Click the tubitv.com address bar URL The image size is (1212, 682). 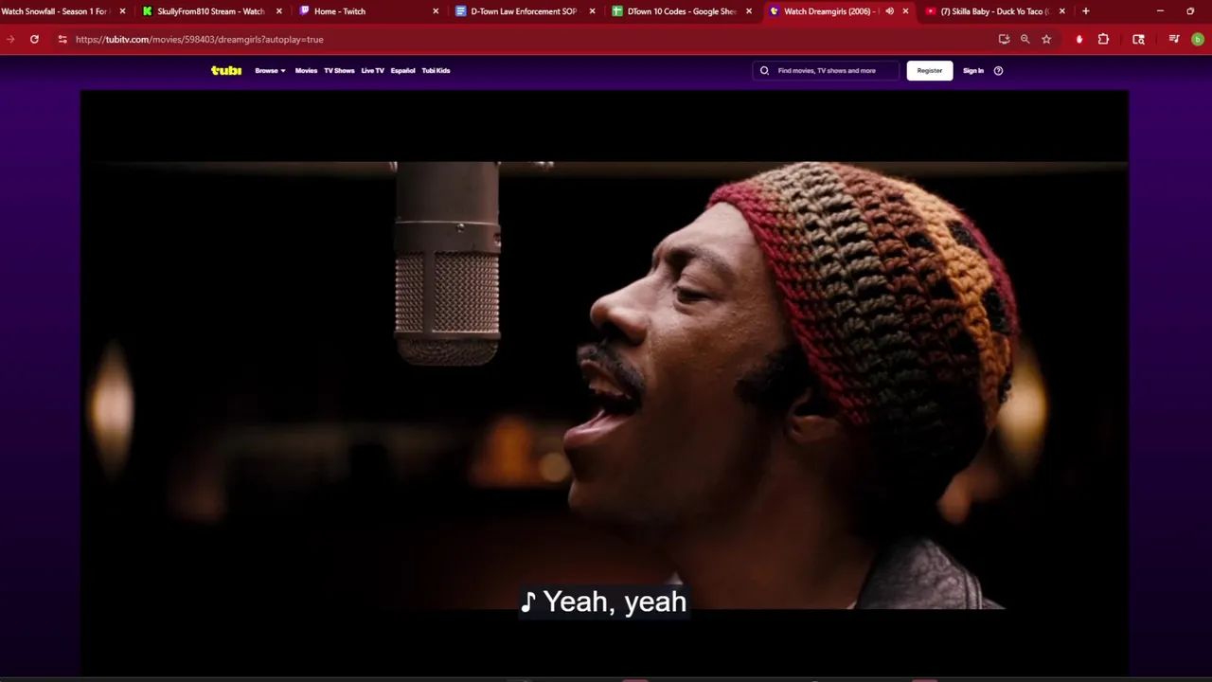tap(200, 39)
